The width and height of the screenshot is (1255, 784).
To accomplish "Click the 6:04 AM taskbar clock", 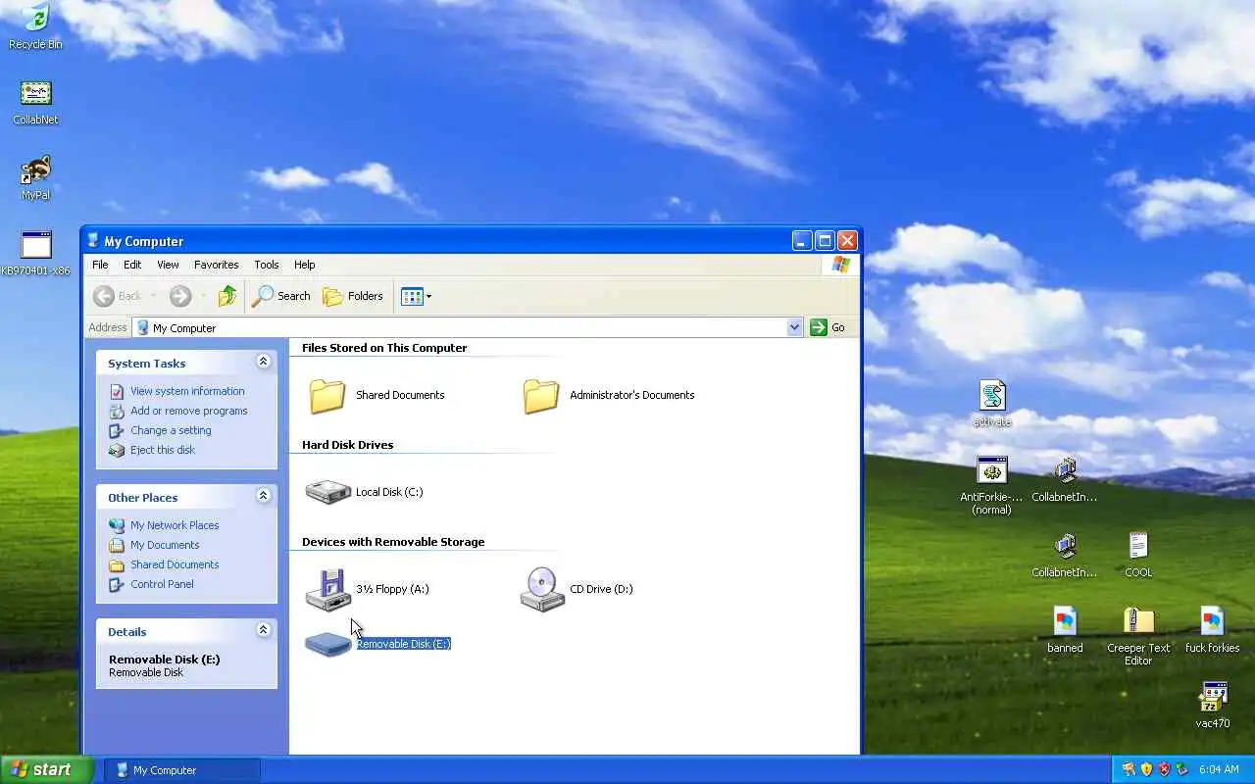I will 1219,770.
